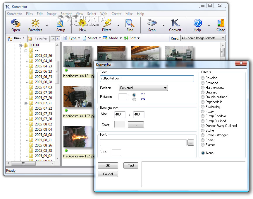Click the font browse ellipsis button
Image resolution: width=253 pixels, height=199 pixels.
191,142
